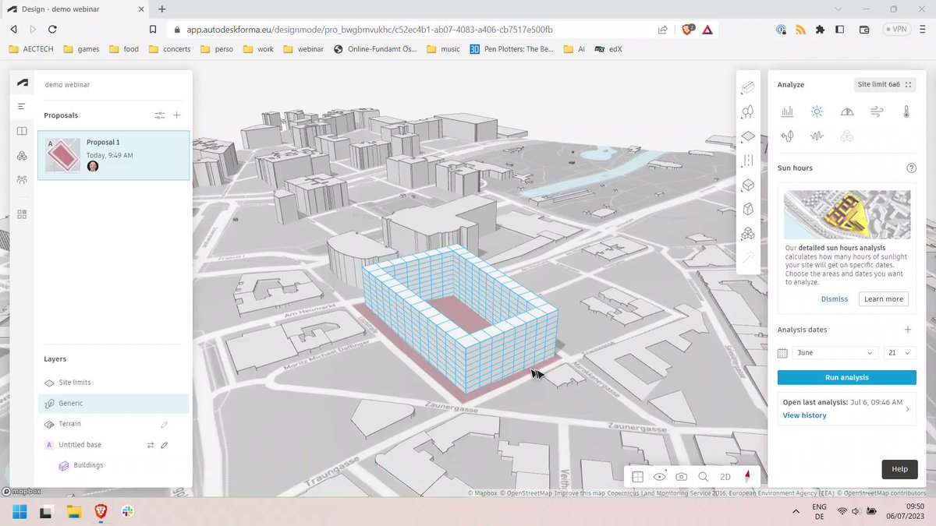Image resolution: width=936 pixels, height=526 pixels.
Task: Toggle the map grid overlay icon
Action: tap(637, 476)
